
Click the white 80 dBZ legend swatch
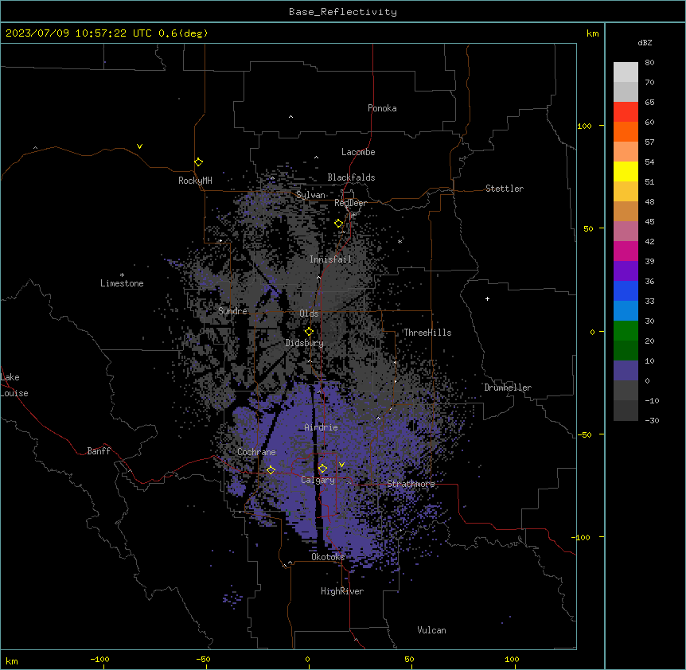pyautogui.click(x=626, y=72)
